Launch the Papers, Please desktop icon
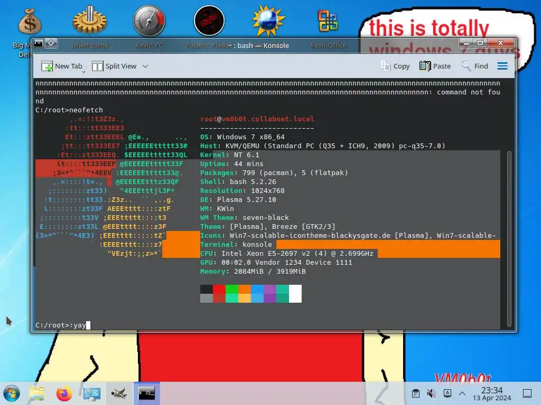 click(x=209, y=21)
